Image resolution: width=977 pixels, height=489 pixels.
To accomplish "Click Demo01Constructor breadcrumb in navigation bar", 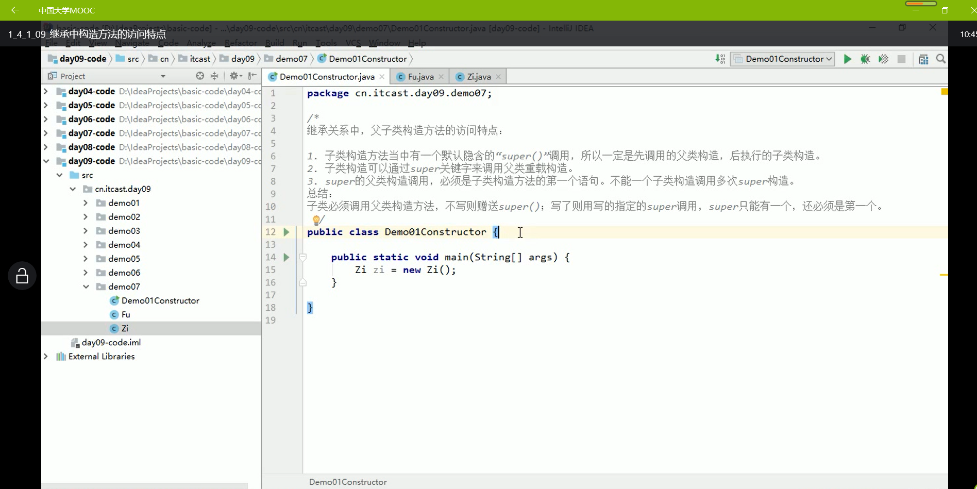I will point(362,59).
